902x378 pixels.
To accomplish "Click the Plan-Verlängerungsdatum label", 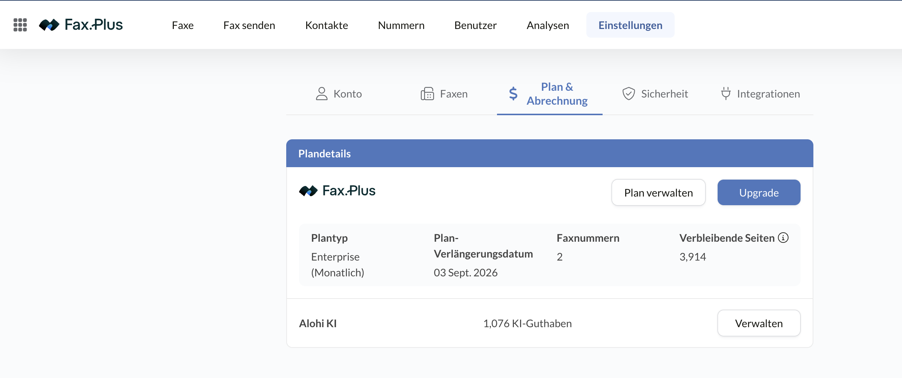I will 483,246.
